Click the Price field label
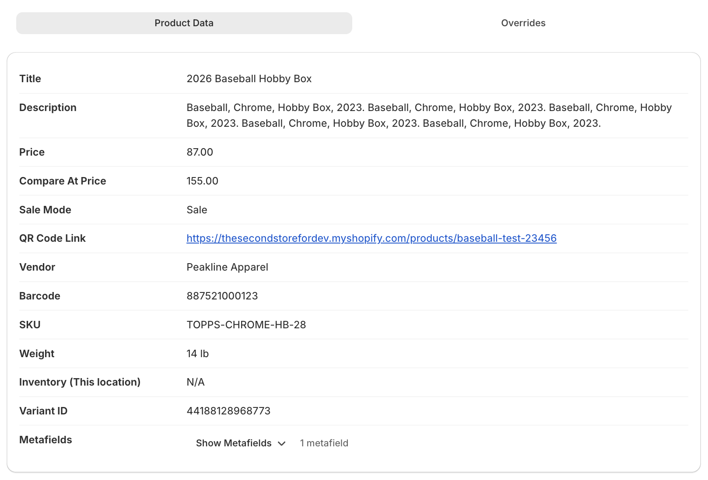 click(32, 152)
